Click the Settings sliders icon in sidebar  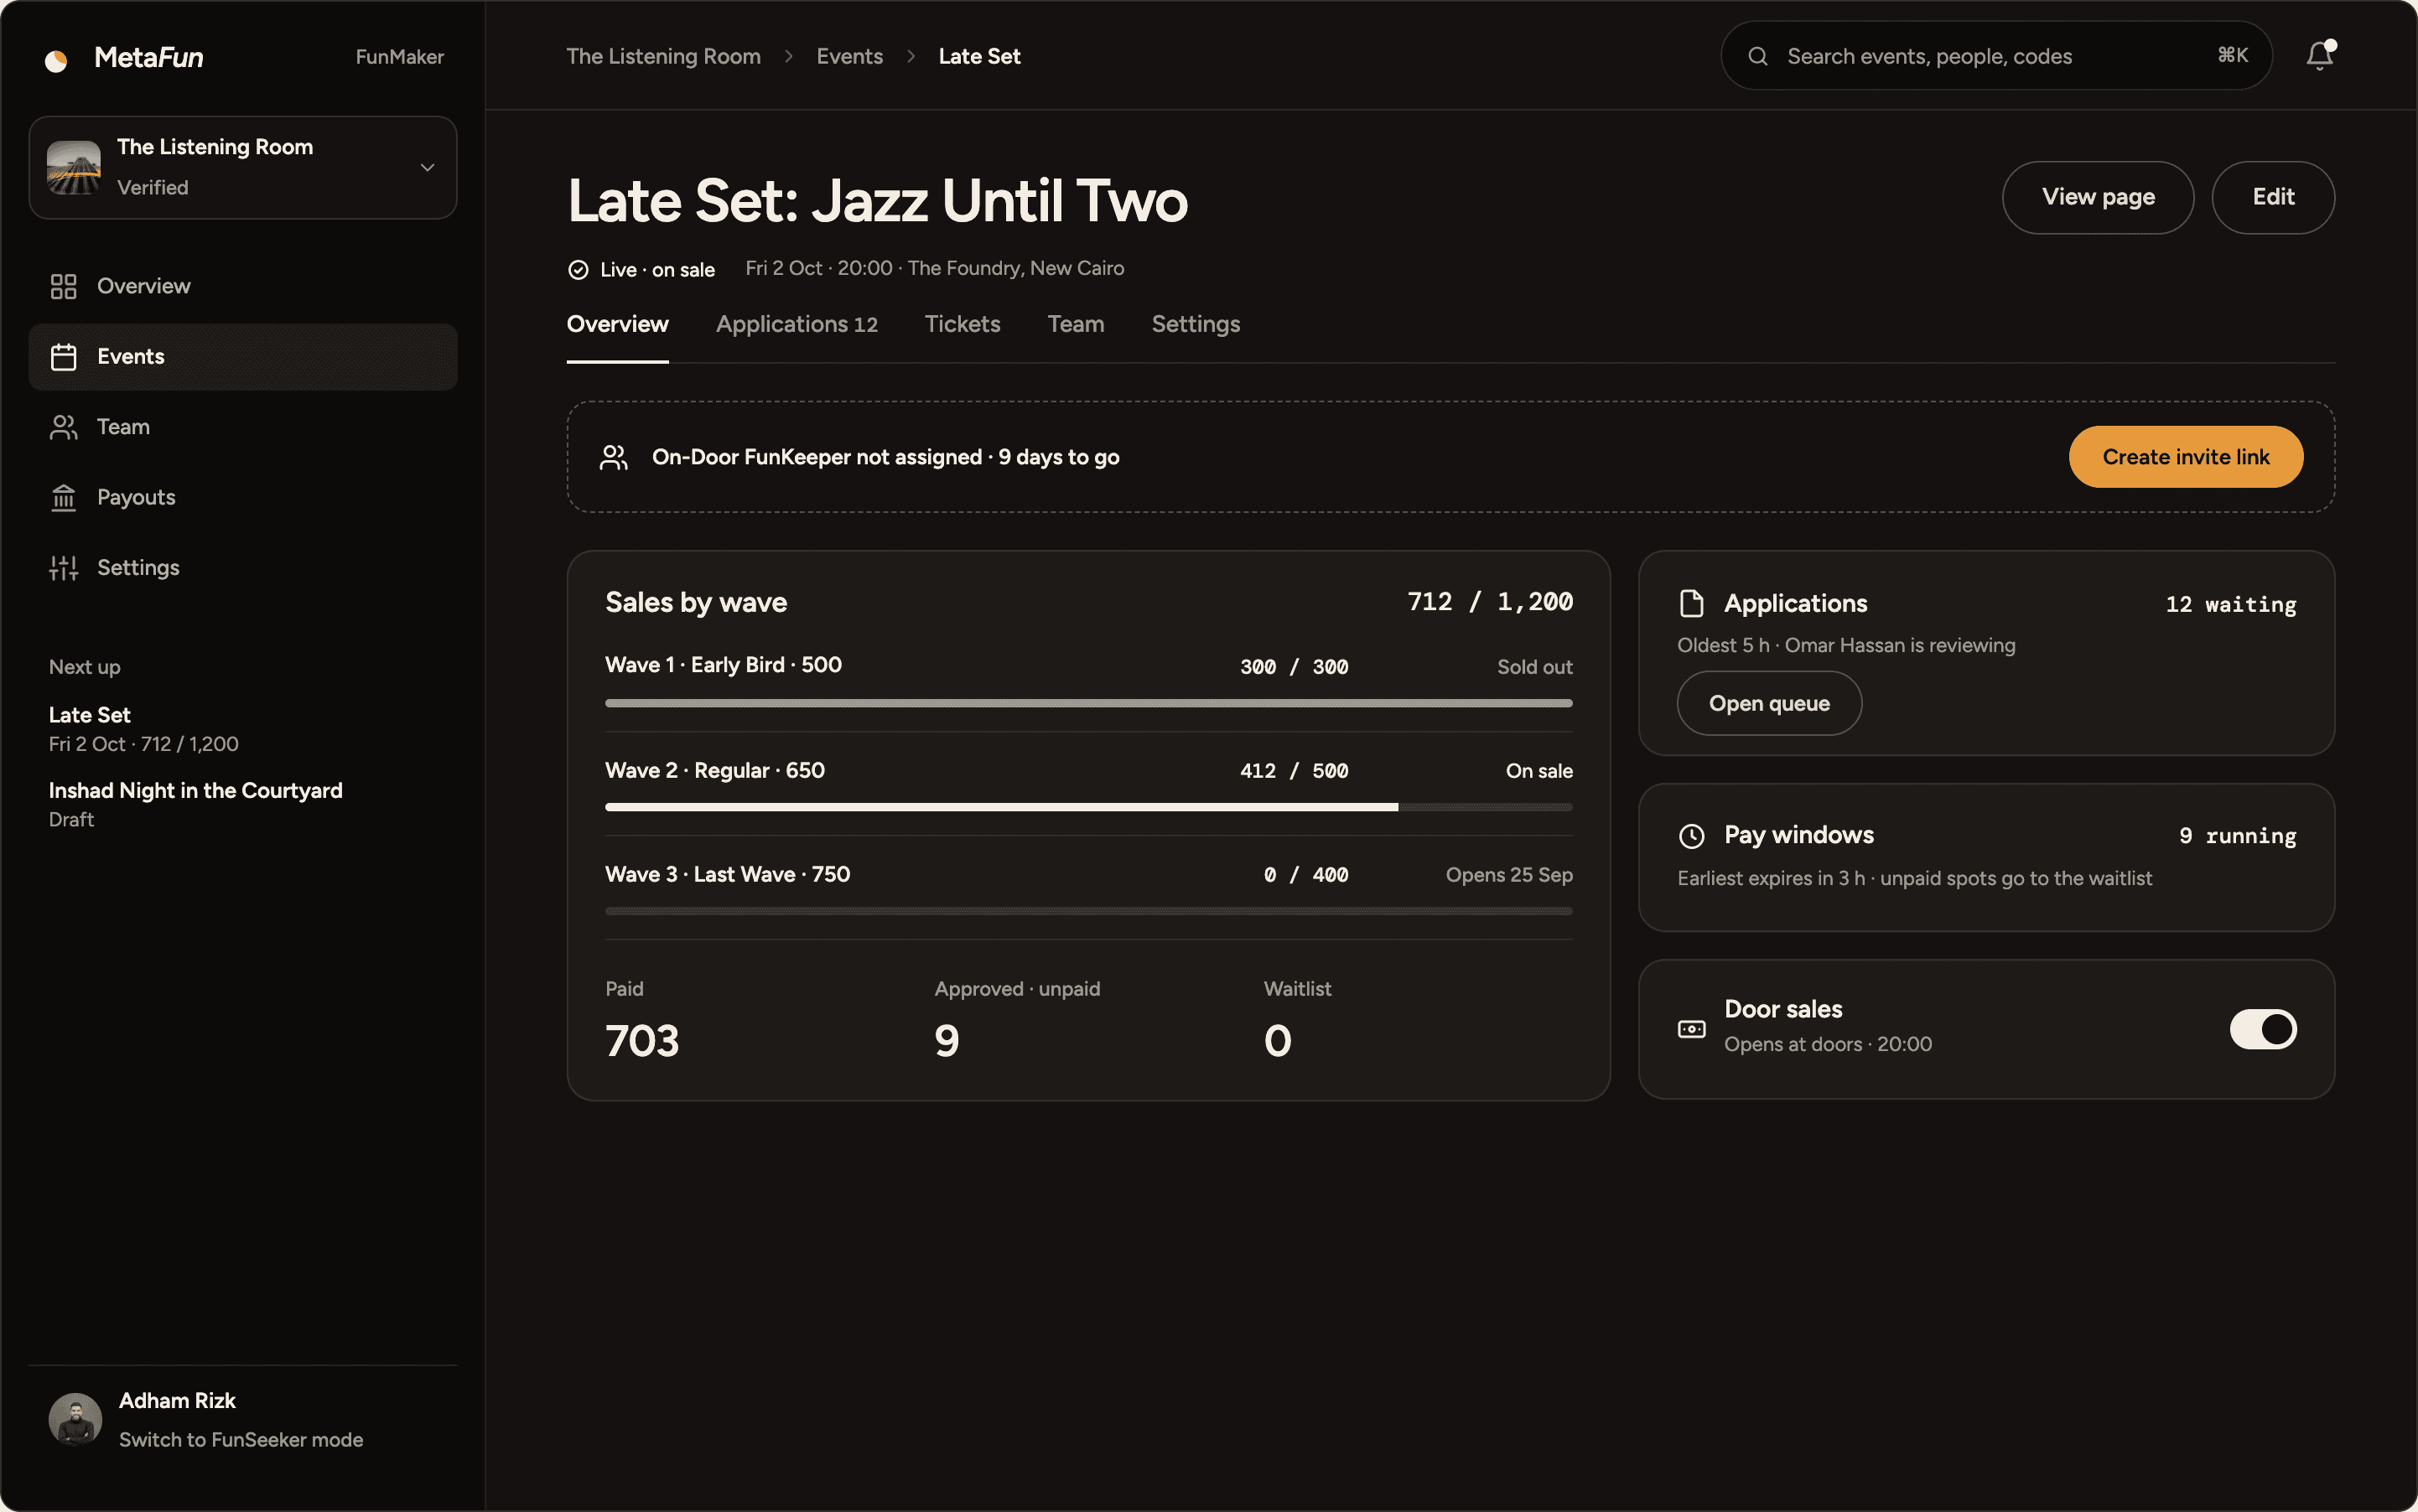click(63, 568)
